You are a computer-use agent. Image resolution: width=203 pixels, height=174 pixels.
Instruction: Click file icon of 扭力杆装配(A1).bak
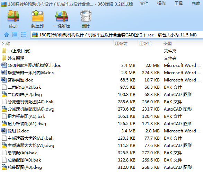click(x=4, y=116)
